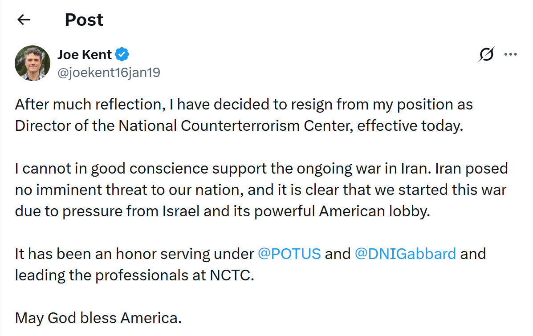Open Joe Kent's profile picture
Screen dimensions: 533x336
33,63
